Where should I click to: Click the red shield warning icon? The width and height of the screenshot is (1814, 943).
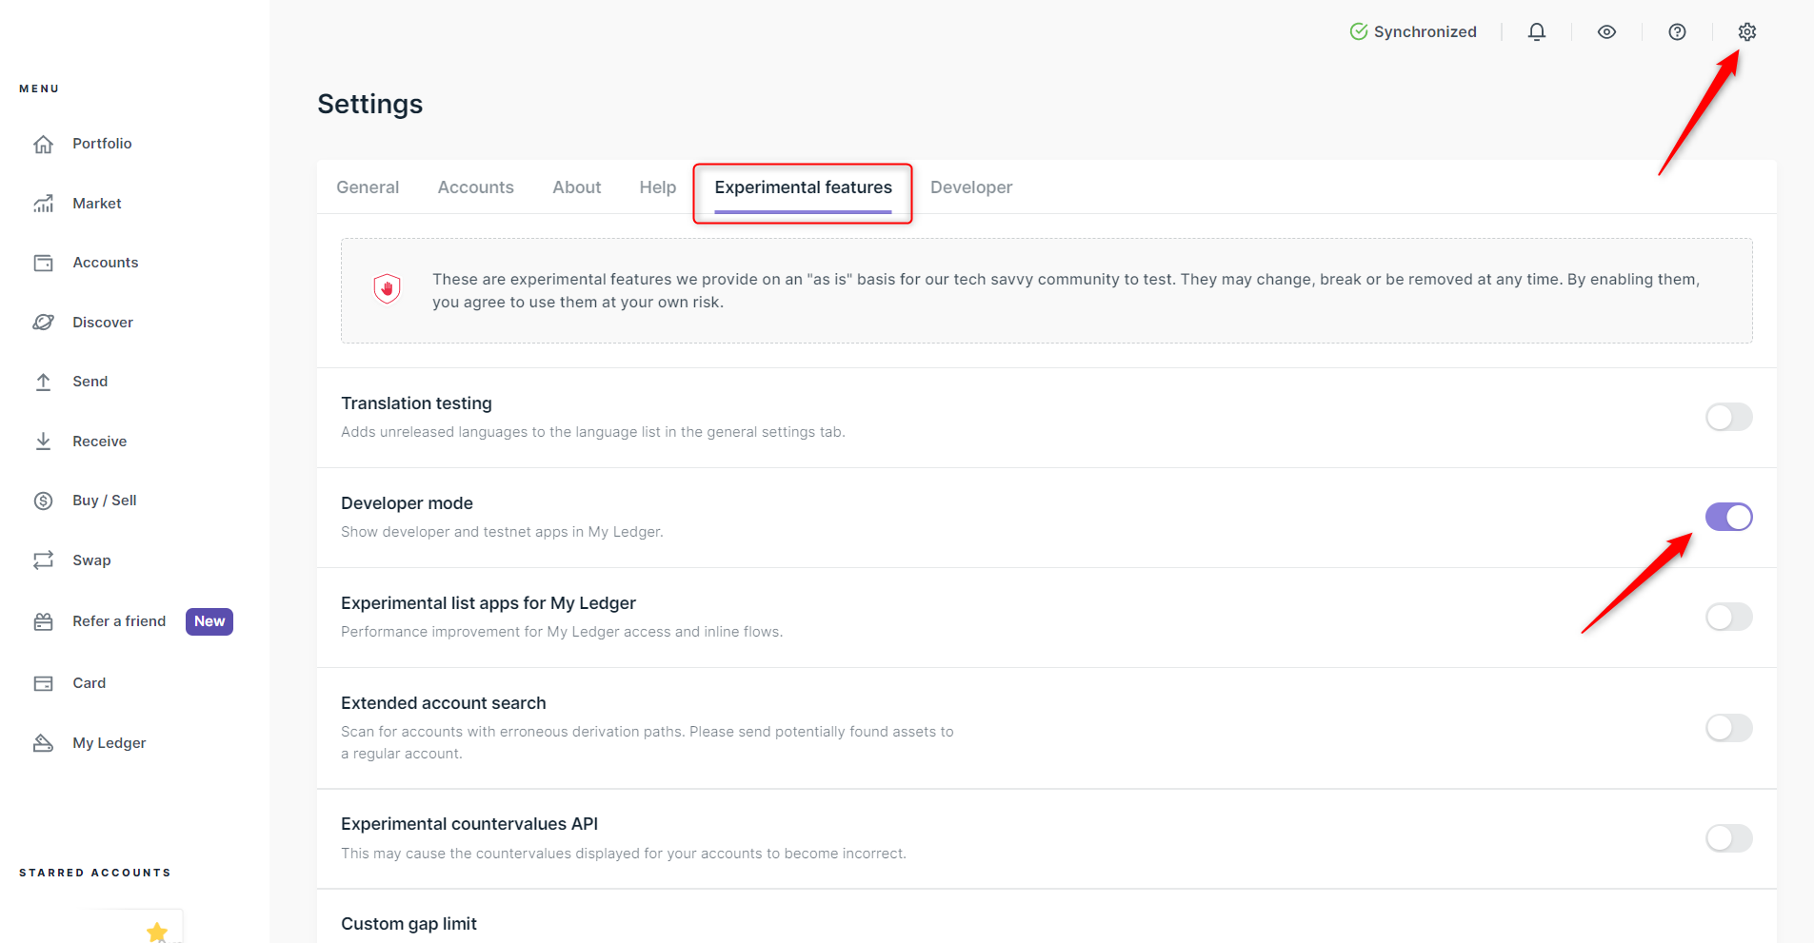(387, 288)
